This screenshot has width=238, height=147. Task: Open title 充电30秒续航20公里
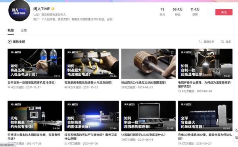205,137
